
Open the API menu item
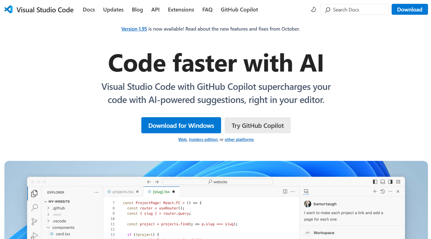(x=155, y=10)
